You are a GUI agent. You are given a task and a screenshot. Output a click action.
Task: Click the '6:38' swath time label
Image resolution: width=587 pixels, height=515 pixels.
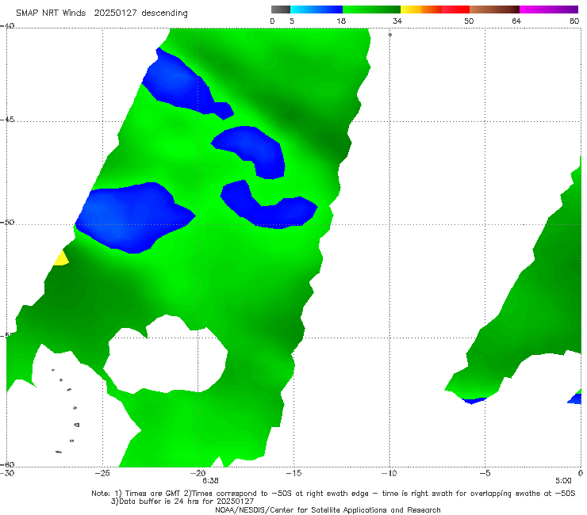[x=210, y=481]
